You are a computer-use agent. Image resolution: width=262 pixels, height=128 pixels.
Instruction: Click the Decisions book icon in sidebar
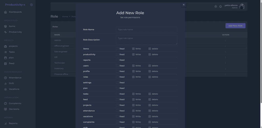coord(6,109)
